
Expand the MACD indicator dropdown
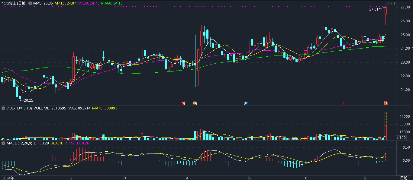(3, 143)
